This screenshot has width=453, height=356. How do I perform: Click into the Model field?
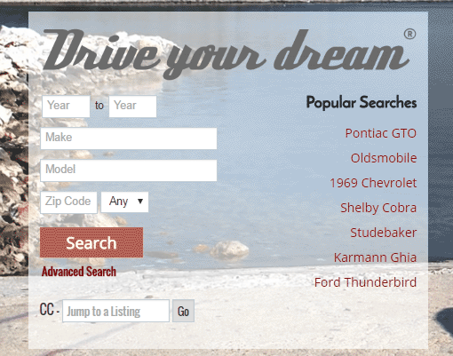(129, 170)
